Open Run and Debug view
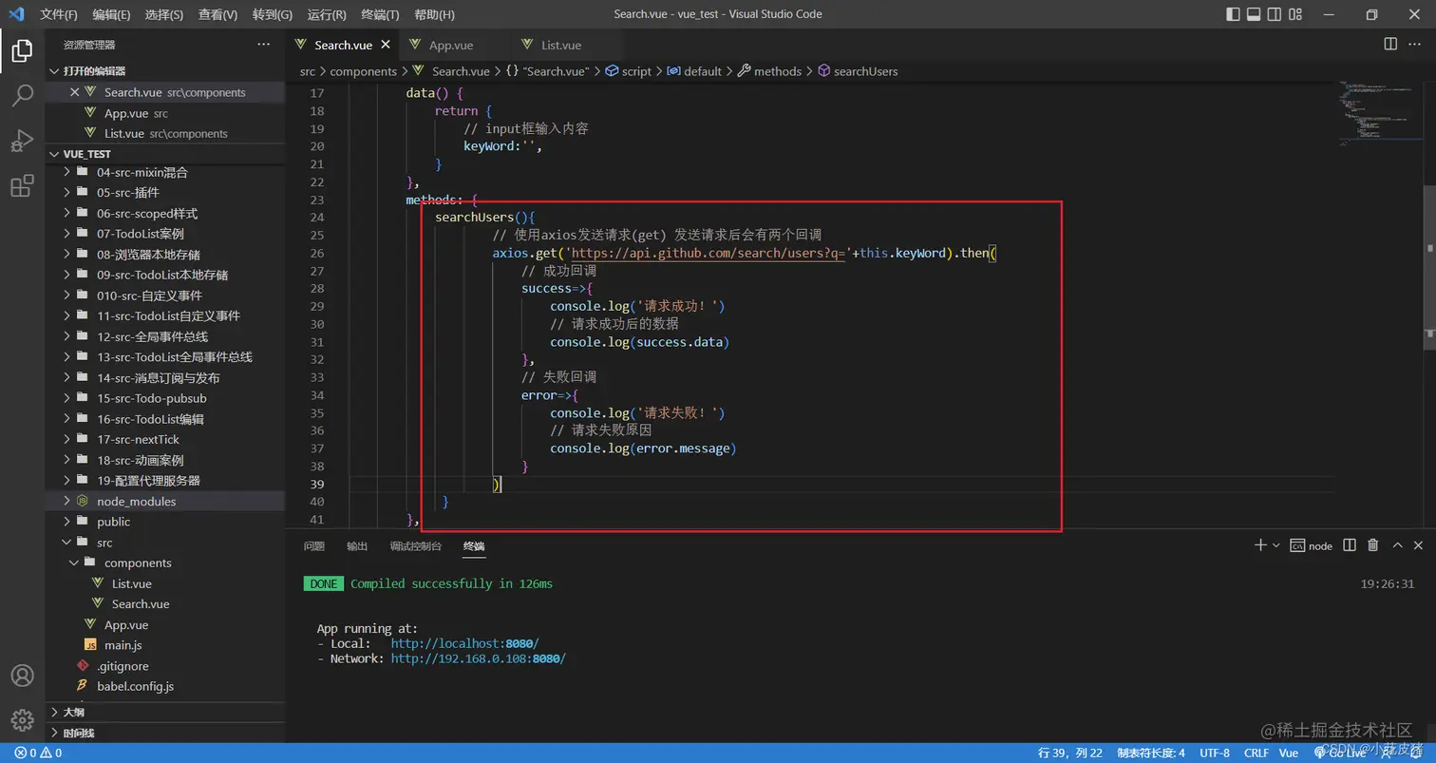The width and height of the screenshot is (1436, 763). 22,141
